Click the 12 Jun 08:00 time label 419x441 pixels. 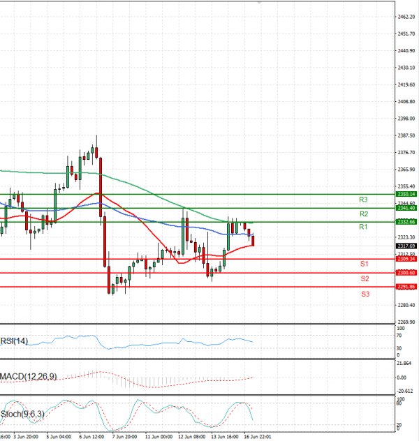point(191,437)
